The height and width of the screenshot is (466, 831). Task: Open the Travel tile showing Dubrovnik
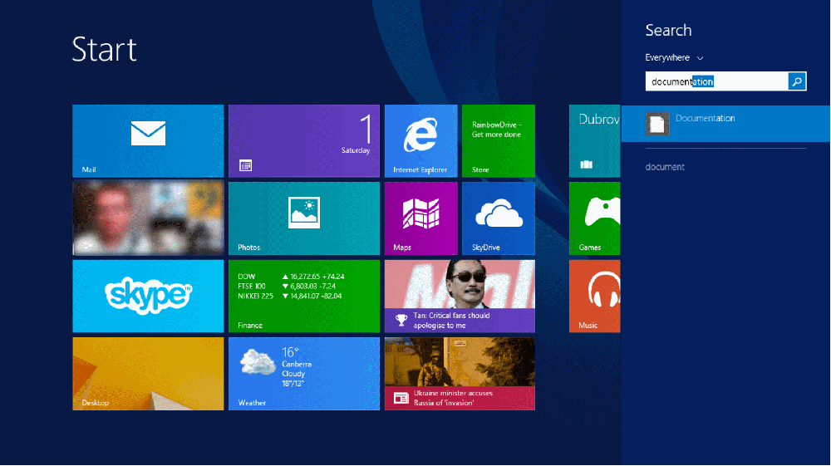(x=595, y=141)
